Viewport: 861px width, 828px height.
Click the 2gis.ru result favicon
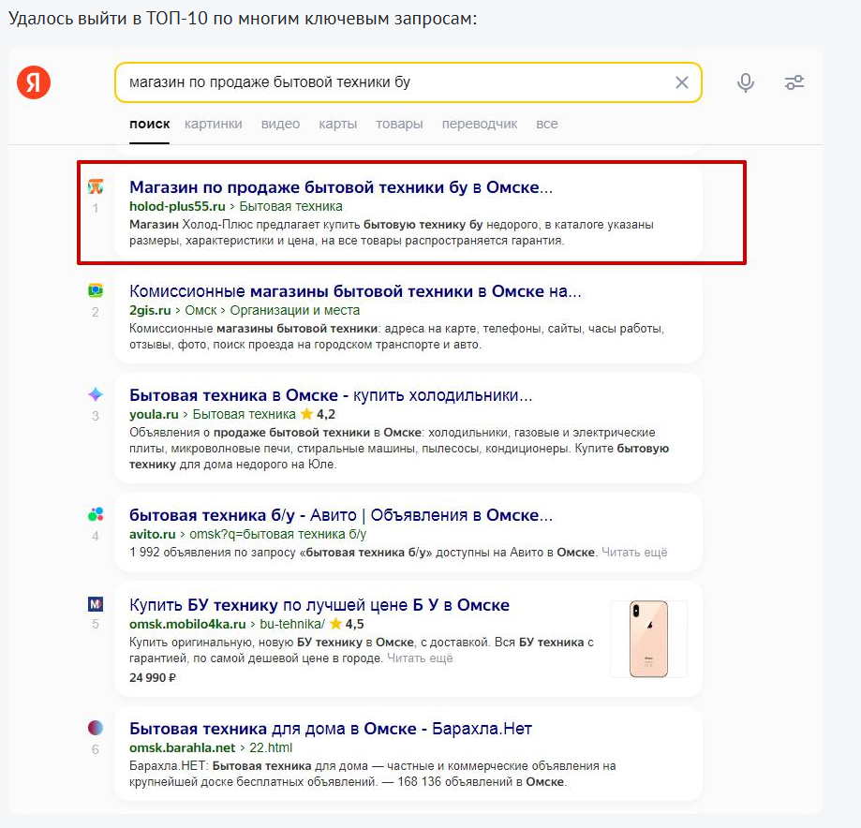95,290
